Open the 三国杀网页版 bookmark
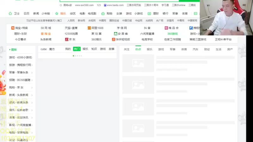 point(134,5)
